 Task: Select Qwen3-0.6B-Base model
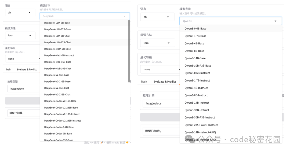[231, 29]
